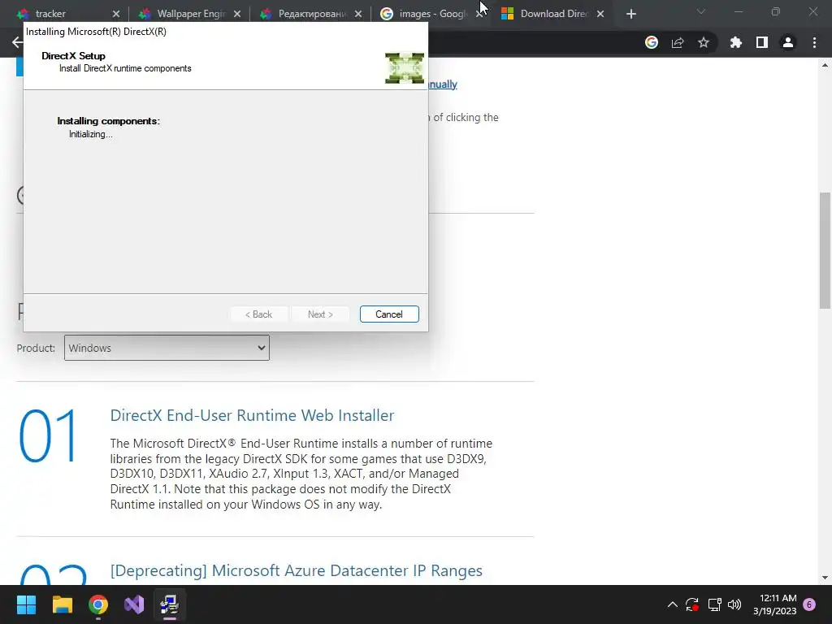Open a new browser tab
This screenshot has width=832, height=624.
point(630,14)
